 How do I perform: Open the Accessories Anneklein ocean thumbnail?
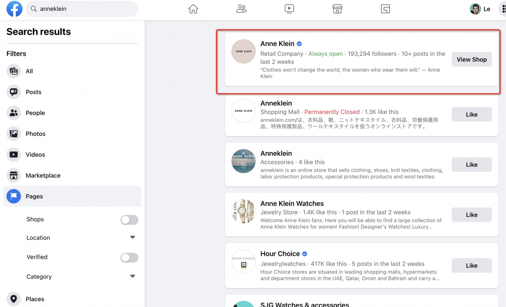[x=243, y=161]
